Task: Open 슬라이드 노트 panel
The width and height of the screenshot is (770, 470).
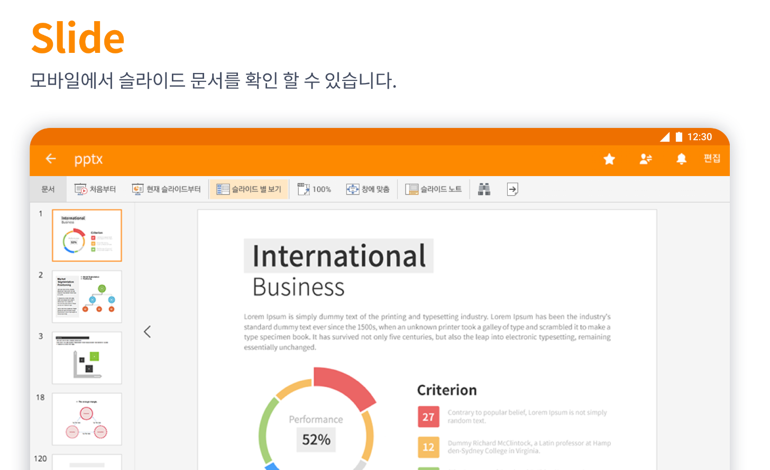Action: (x=433, y=189)
